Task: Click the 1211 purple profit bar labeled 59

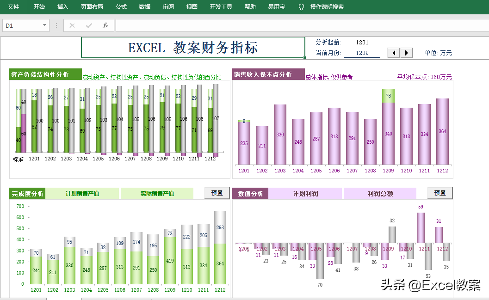Action: [421, 228]
